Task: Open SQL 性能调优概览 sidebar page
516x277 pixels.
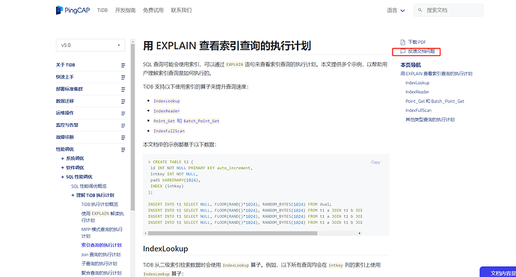Action: coord(89,186)
